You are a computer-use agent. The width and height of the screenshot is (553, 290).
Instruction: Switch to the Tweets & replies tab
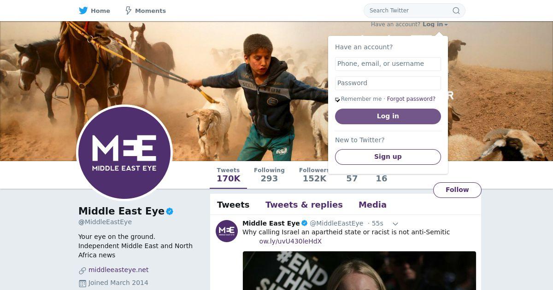pyautogui.click(x=304, y=205)
